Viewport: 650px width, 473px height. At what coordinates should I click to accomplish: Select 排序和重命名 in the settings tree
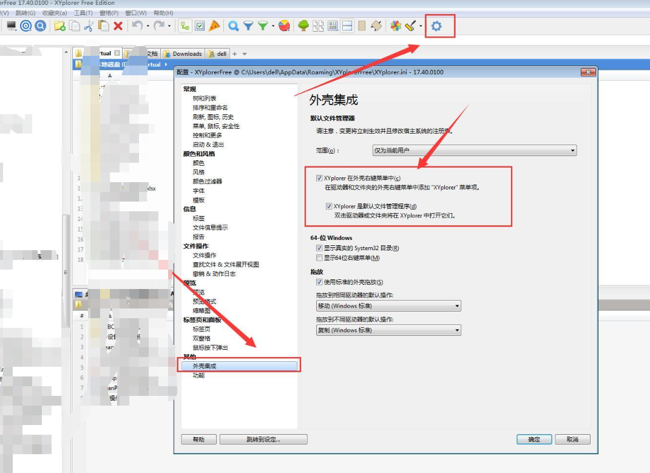(x=210, y=107)
